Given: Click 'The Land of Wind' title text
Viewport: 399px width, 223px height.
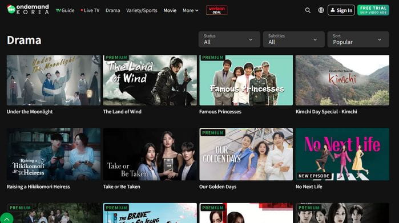Looking at the screenshot, I should click(122, 112).
